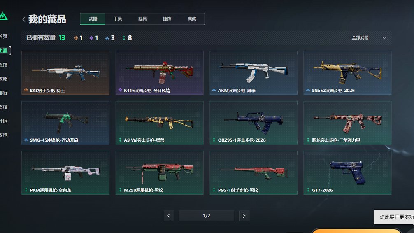Filter by orange rarity diamond icon
Screen dimensions: 414x233
click(76, 38)
